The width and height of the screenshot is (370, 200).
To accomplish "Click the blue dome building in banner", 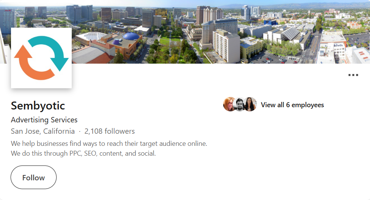I will (x=131, y=37).
